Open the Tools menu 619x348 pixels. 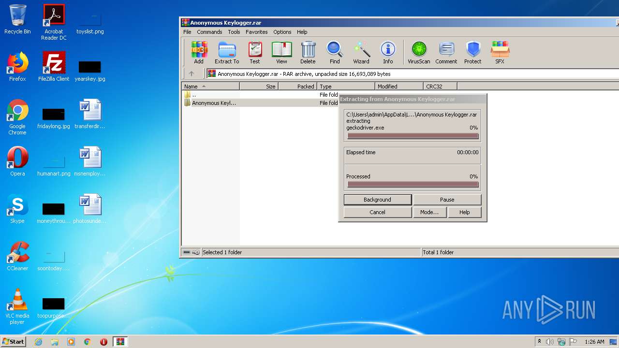[234, 32]
